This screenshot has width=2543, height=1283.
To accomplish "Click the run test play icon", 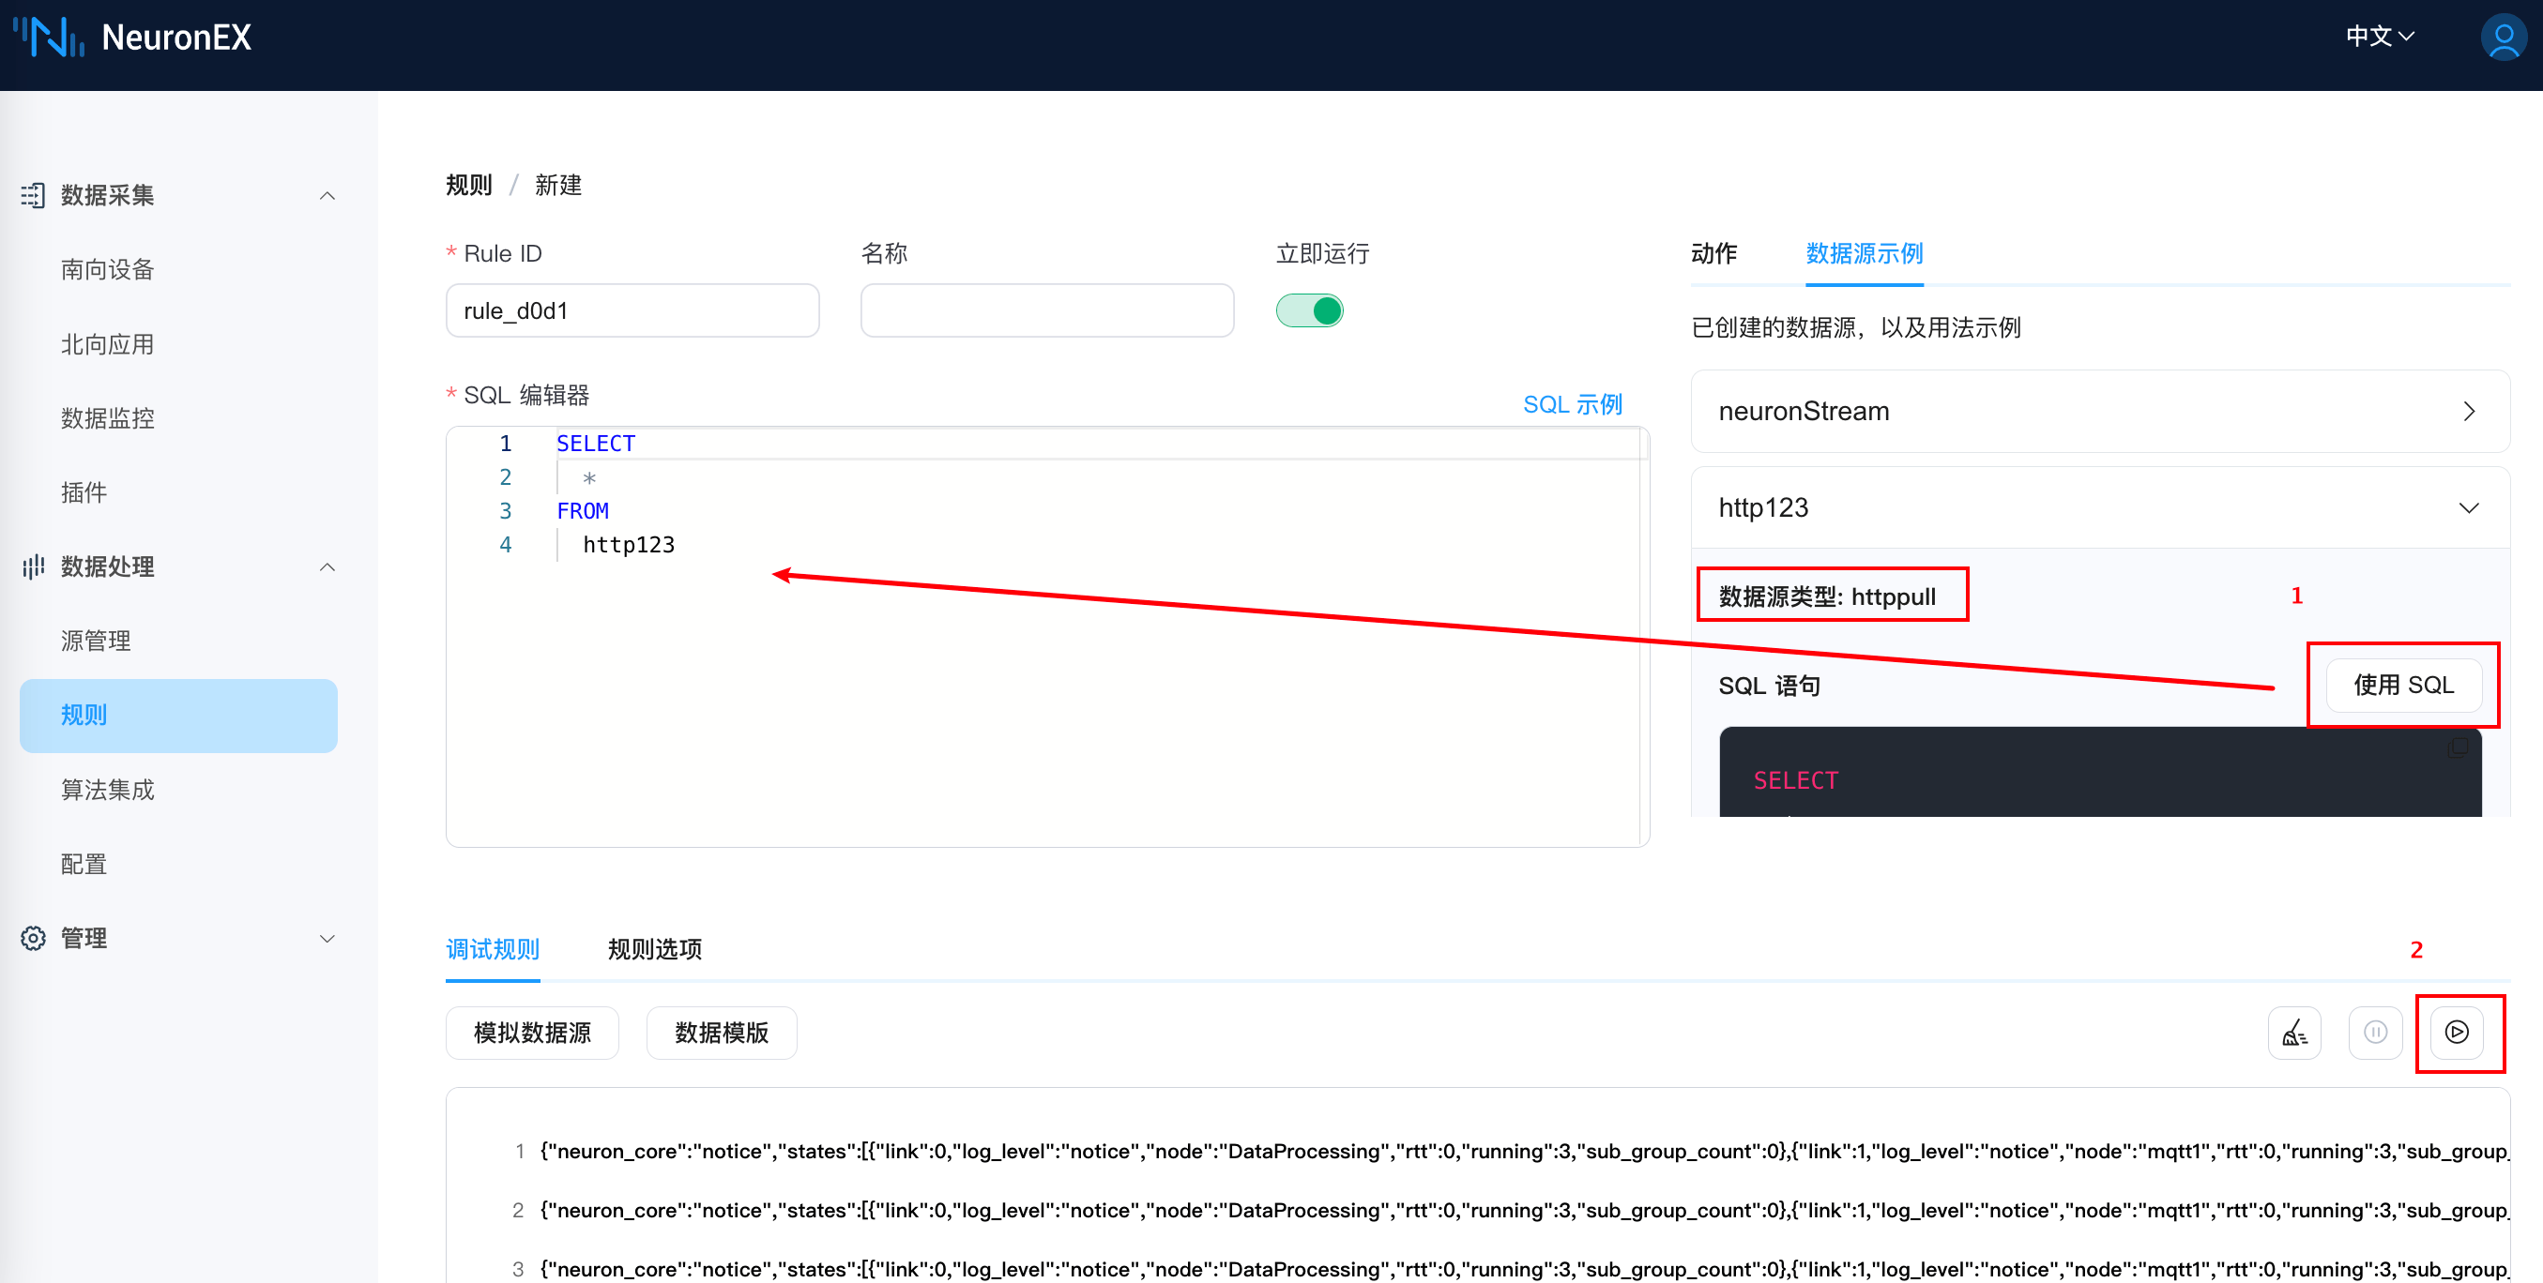I will coord(2456,1033).
